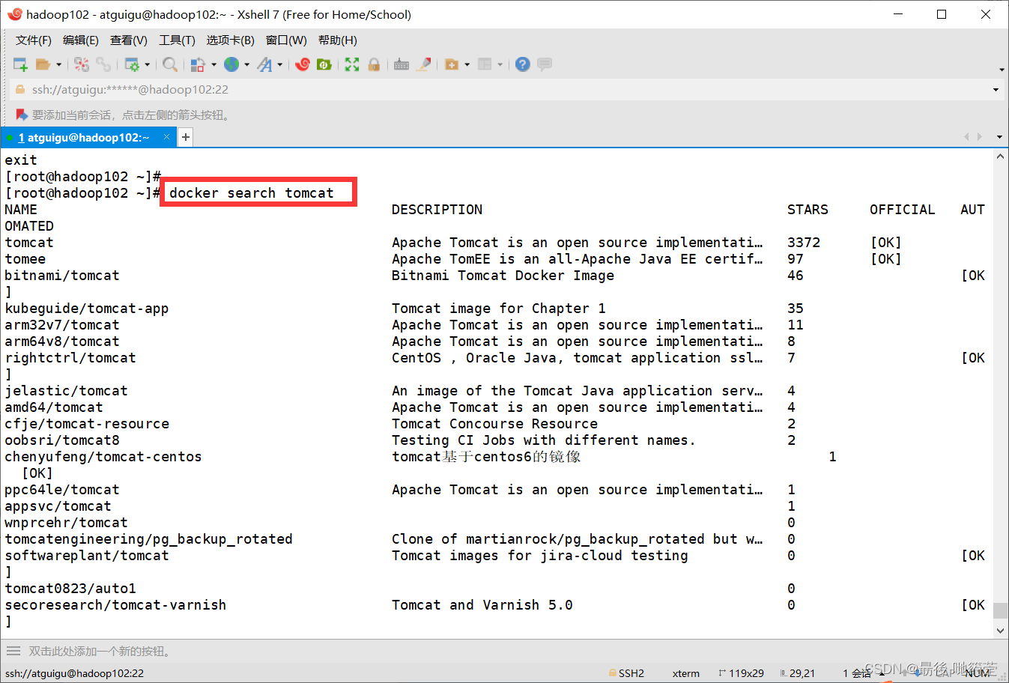Click the vertical scrollbar thumb

click(1000, 610)
